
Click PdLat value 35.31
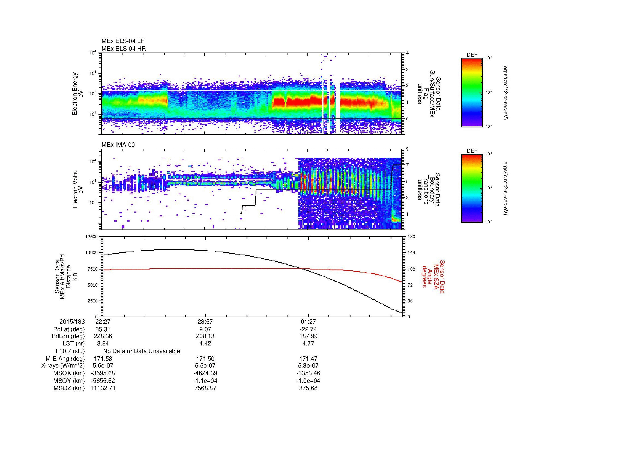[x=103, y=329]
